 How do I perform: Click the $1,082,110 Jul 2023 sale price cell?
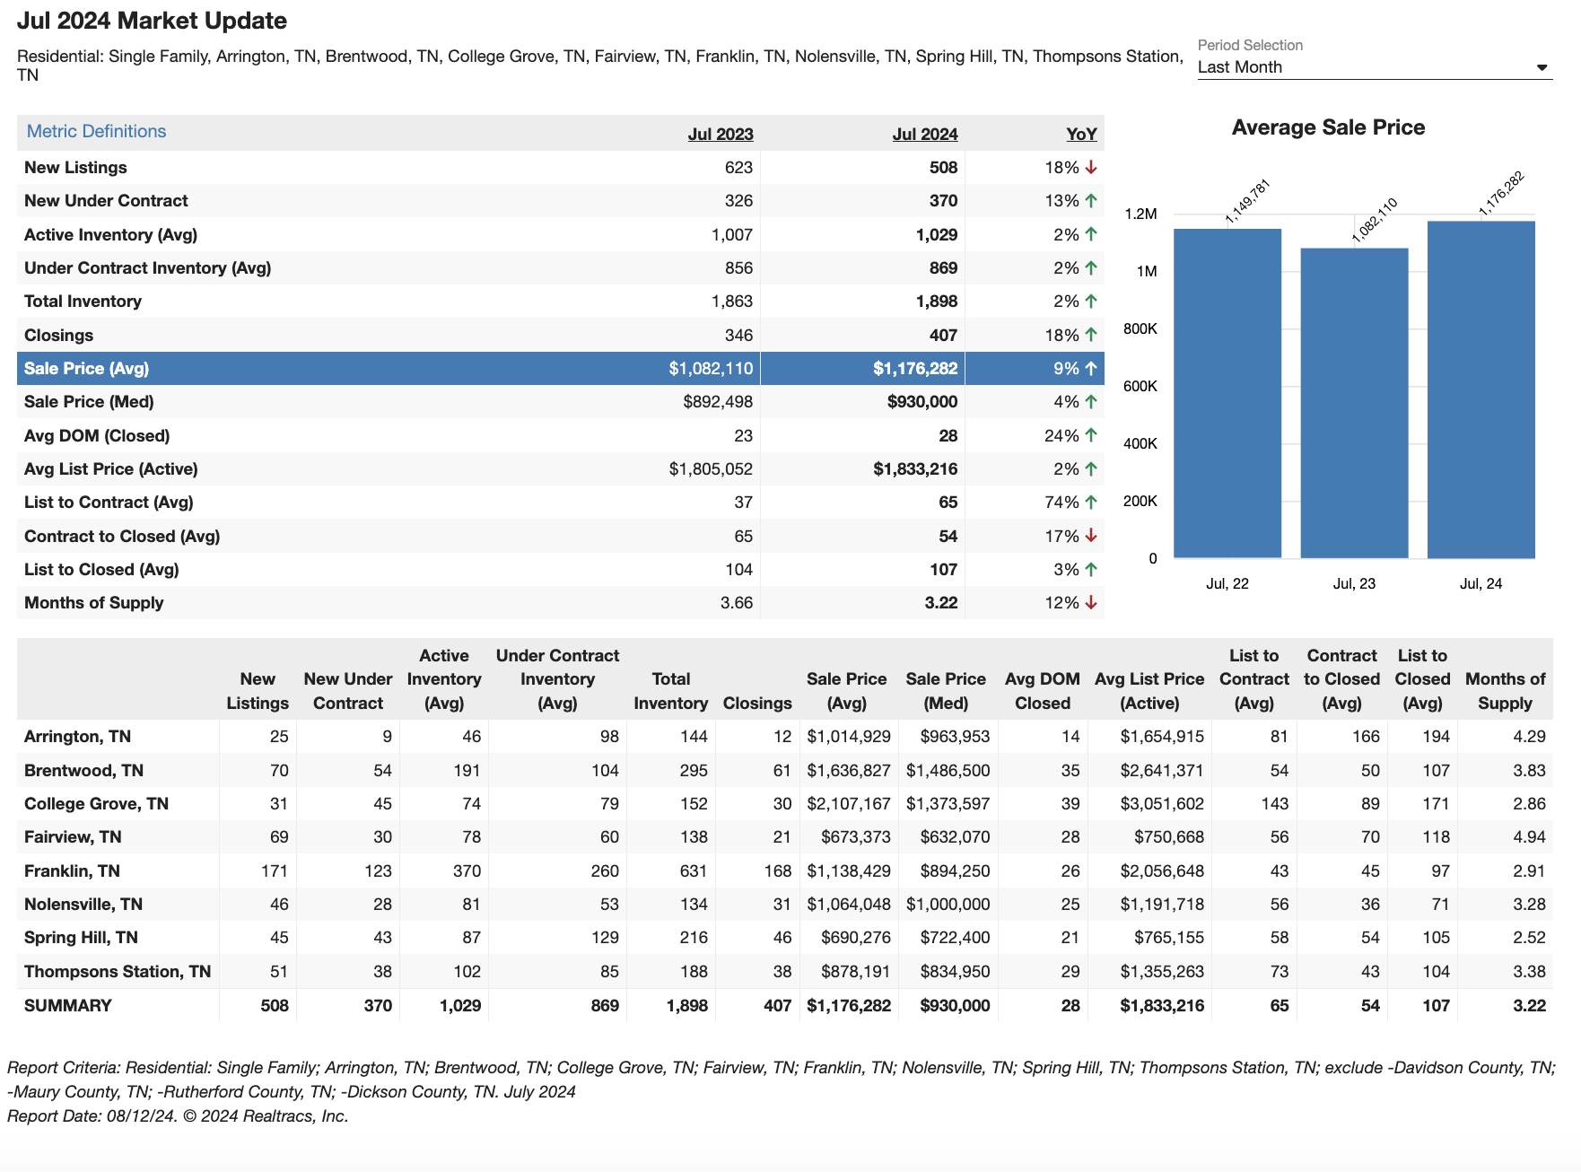[711, 368]
